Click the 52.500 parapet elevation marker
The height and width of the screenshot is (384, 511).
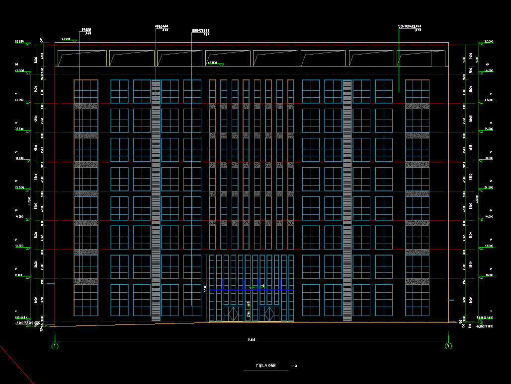67,39
